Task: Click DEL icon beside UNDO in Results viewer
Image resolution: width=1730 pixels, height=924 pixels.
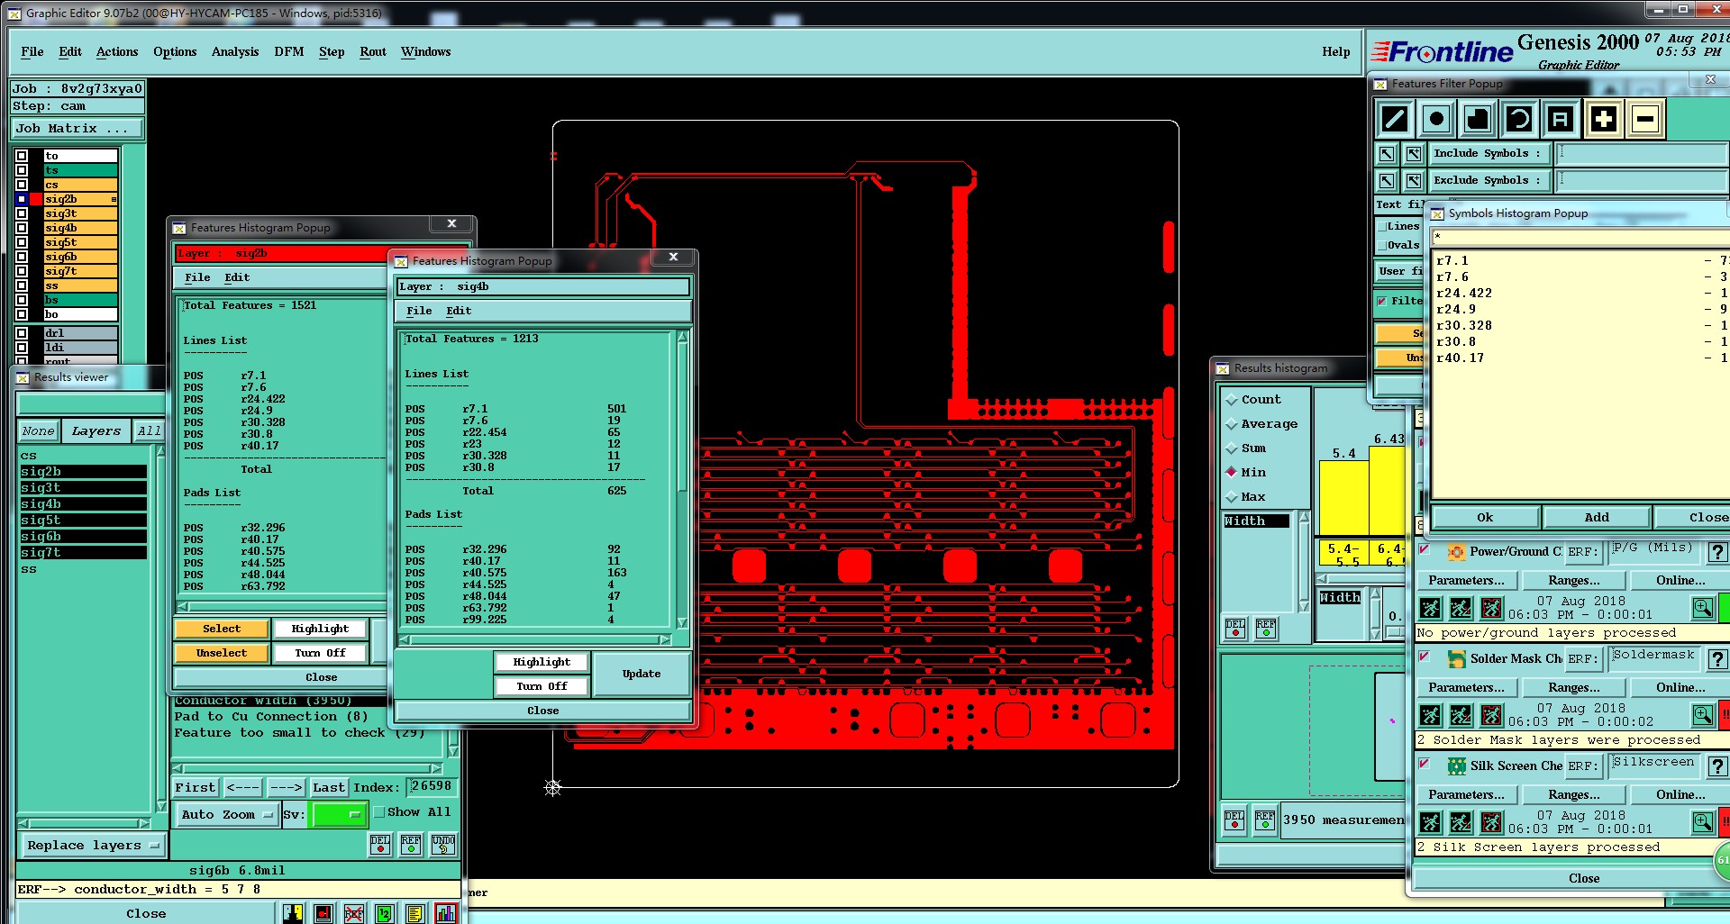Action: pyautogui.click(x=380, y=844)
